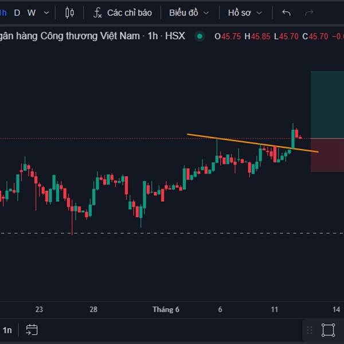Click the 14 date label

point(336,310)
